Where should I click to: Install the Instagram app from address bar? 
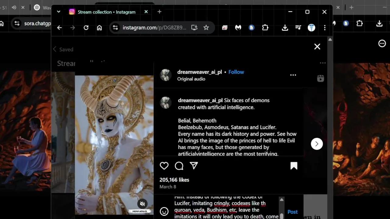click(x=194, y=28)
